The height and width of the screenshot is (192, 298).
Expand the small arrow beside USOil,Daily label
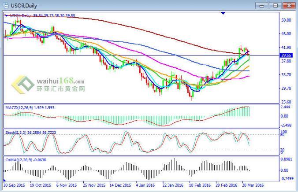[x=6, y=15]
